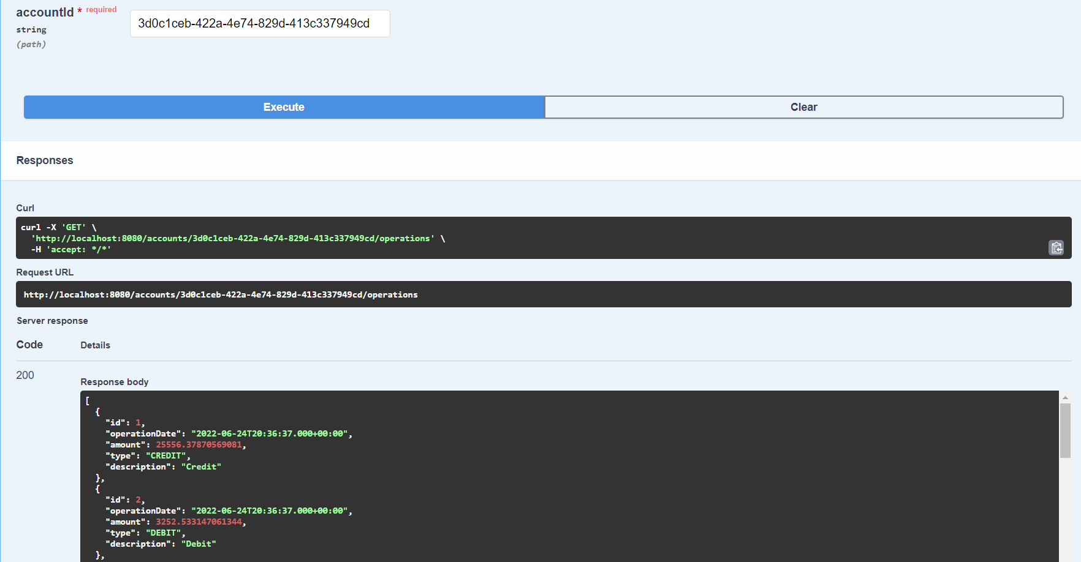Screen dimensions: 1081x562
Task: Click the Execute button
Action: click(x=283, y=107)
